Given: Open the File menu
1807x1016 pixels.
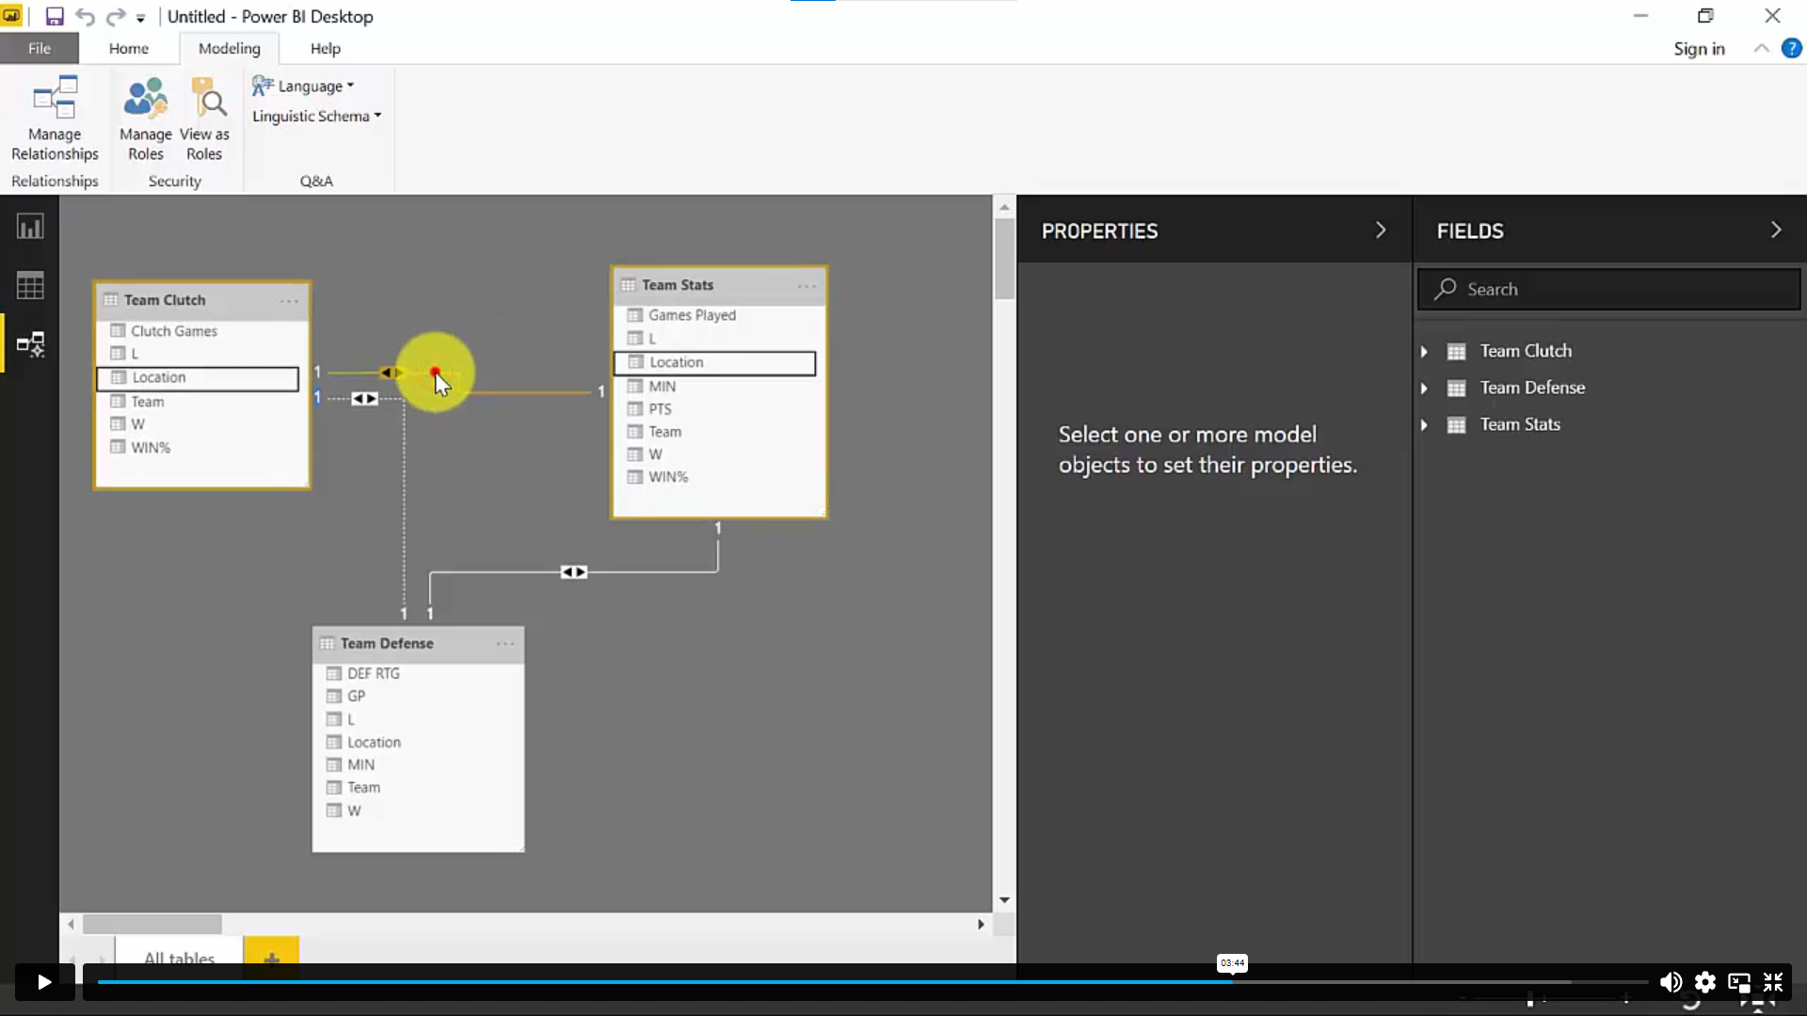Looking at the screenshot, I should pyautogui.click(x=39, y=48).
